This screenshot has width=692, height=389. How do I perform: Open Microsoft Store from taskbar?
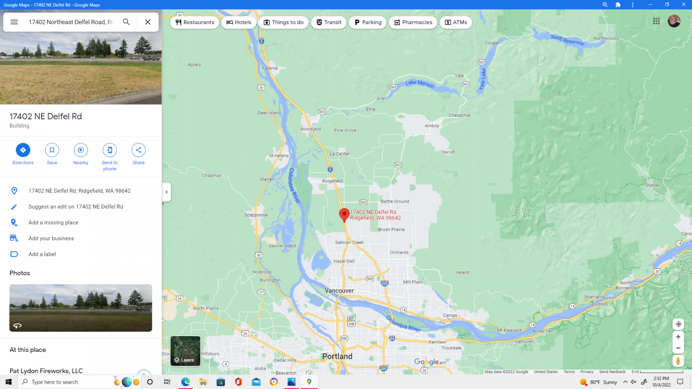pyautogui.click(x=221, y=382)
